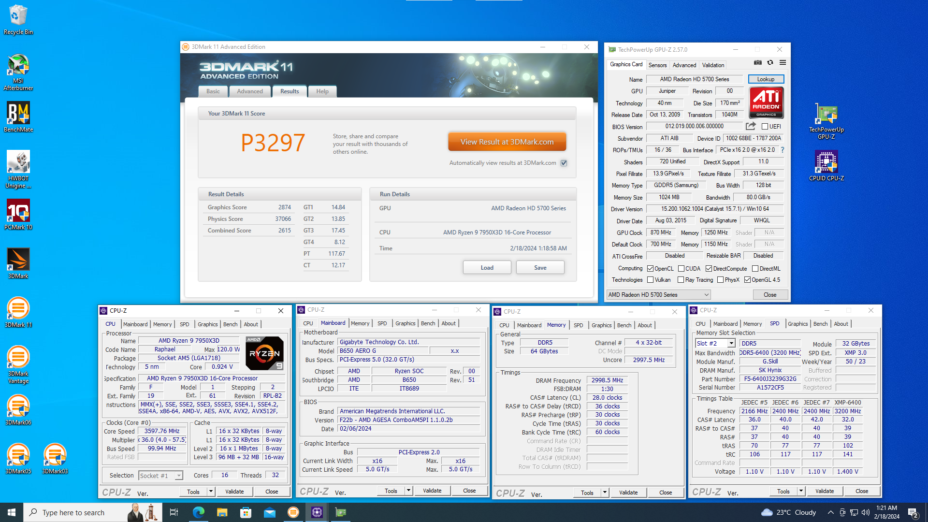Open the Validation tab in GPU-Z
The height and width of the screenshot is (522, 928).
point(713,65)
